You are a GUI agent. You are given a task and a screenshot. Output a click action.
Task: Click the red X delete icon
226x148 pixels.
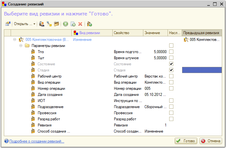click(80, 24)
